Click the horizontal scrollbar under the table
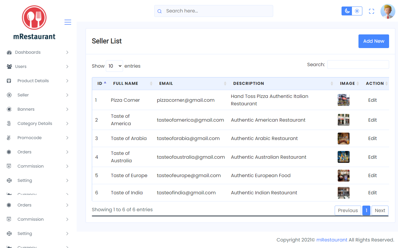This screenshot has width=398, height=248. point(240,216)
